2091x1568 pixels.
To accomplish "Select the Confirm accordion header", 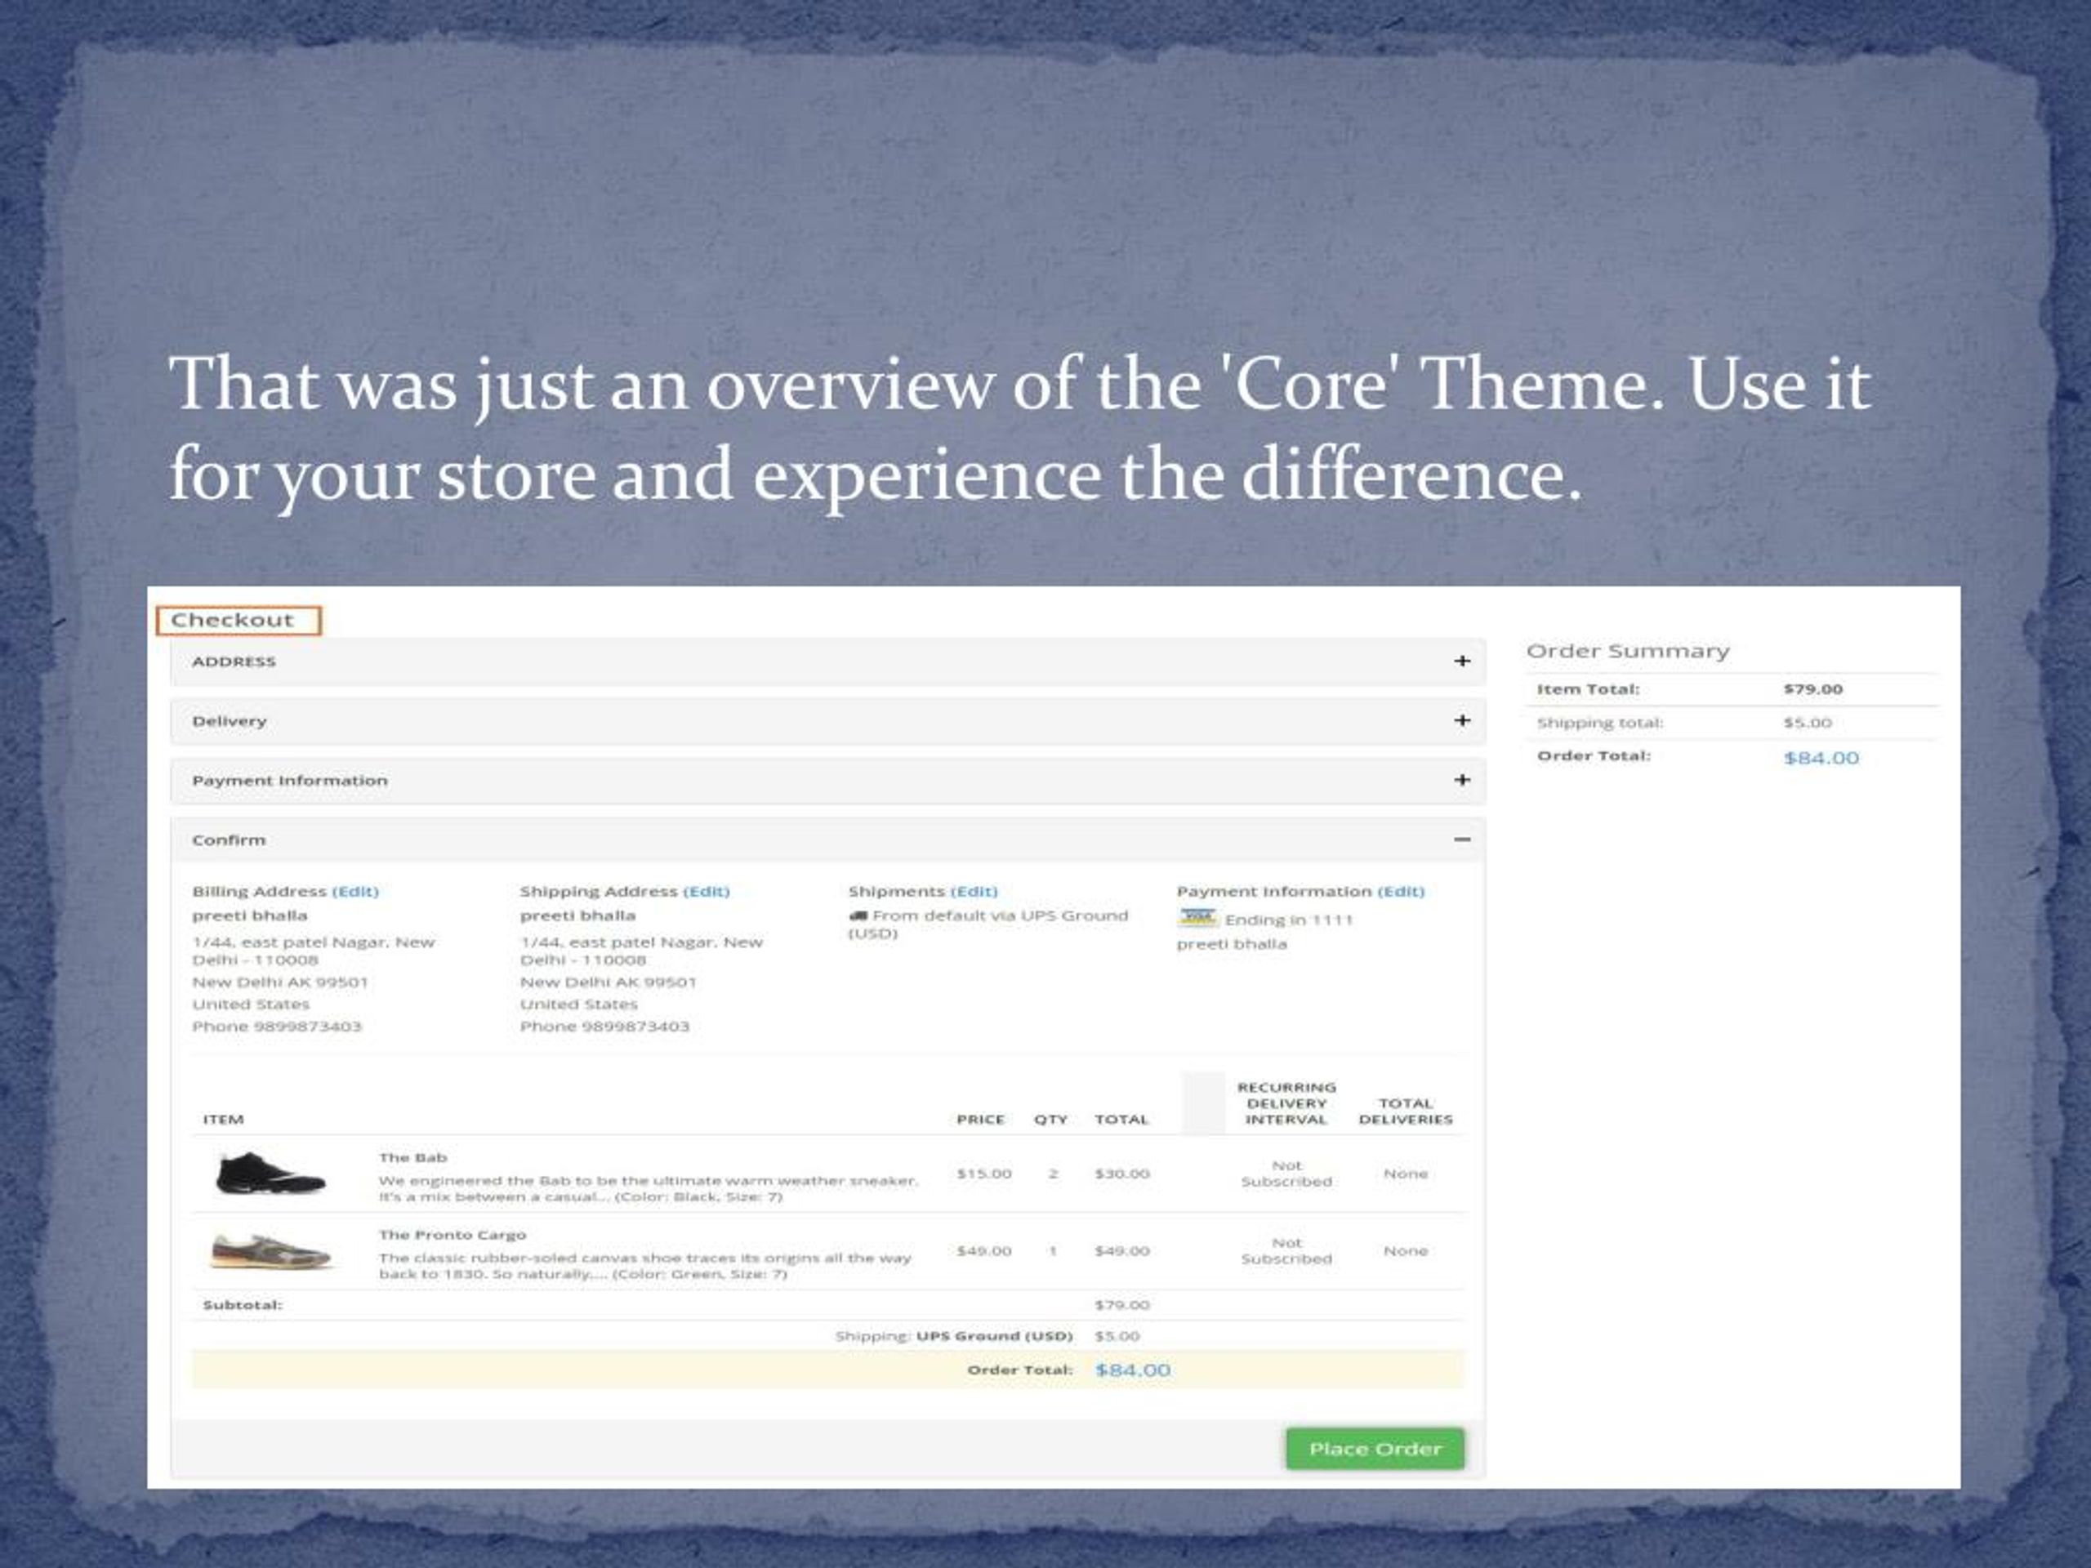I will click(x=827, y=840).
